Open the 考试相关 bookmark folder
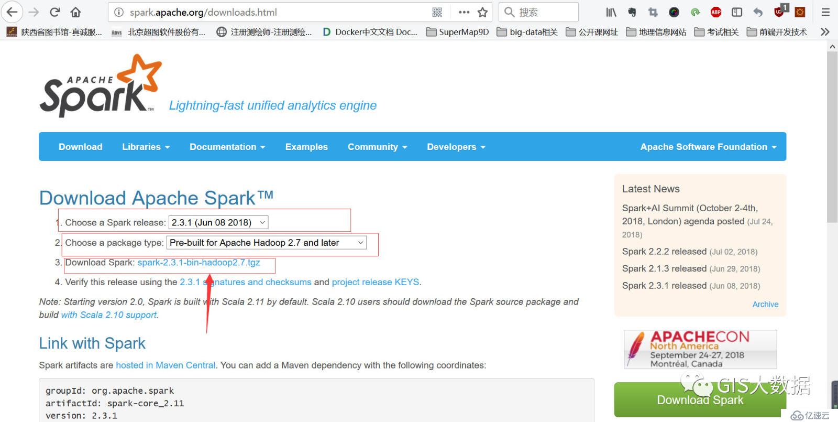This screenshot has width=838, height=422. click(x=716, y=32)
